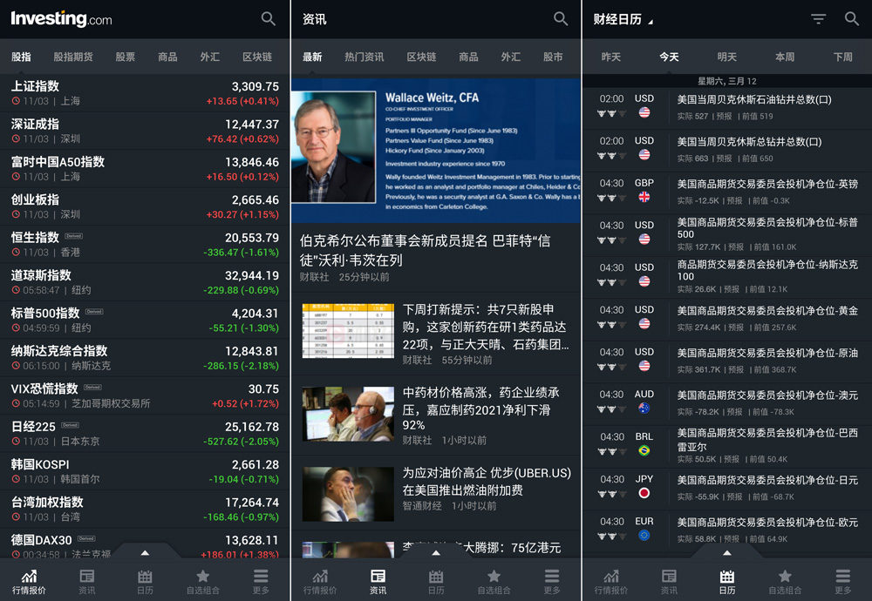The height and width of the screenshot is (601, 872).
Task: Switch to 股指期货 tab
Action: pyautogui.click(x=73, y=57)
